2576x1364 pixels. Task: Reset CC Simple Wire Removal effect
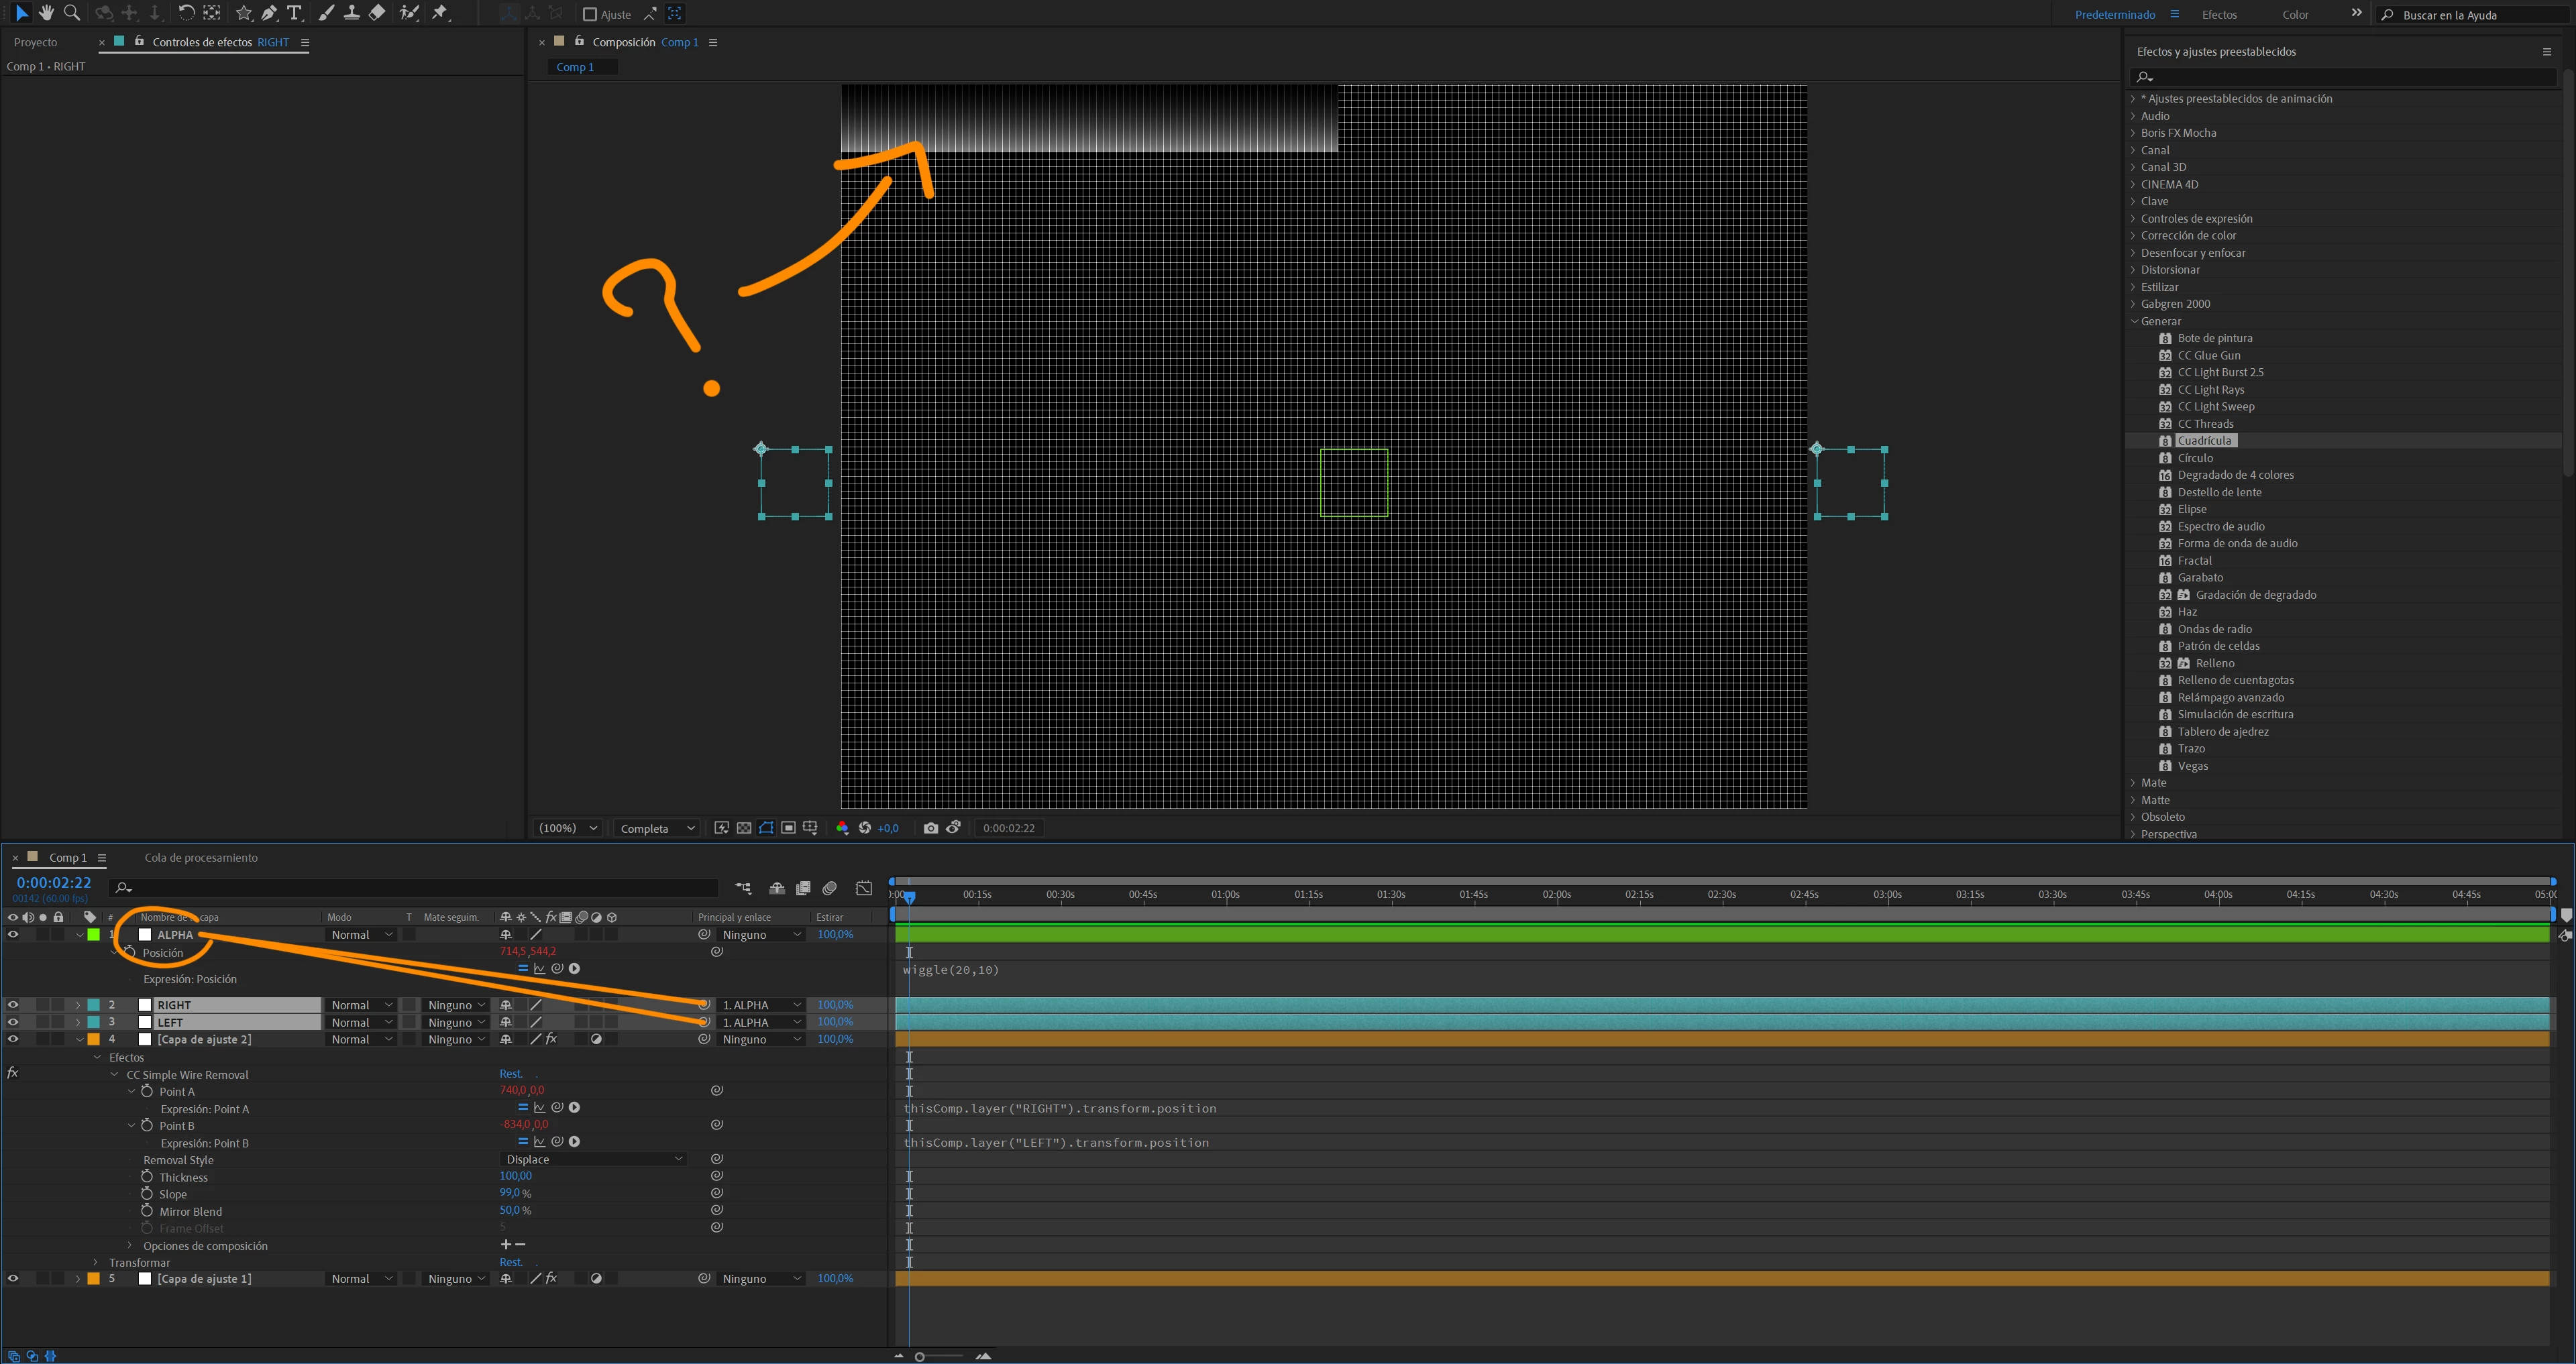pos(510,1074)
